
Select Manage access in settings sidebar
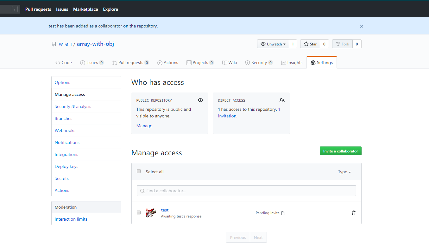[86, 94]
